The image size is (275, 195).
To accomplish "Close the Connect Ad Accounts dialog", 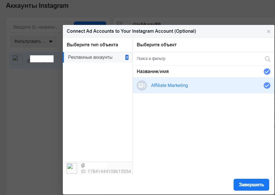I will tap(268, 31).
